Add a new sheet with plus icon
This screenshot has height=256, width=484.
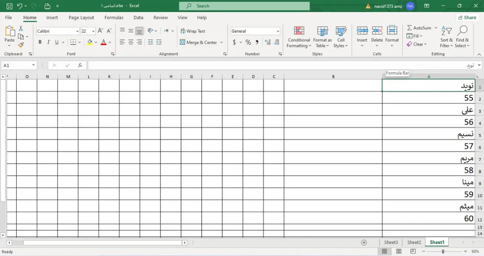point(364,243)
